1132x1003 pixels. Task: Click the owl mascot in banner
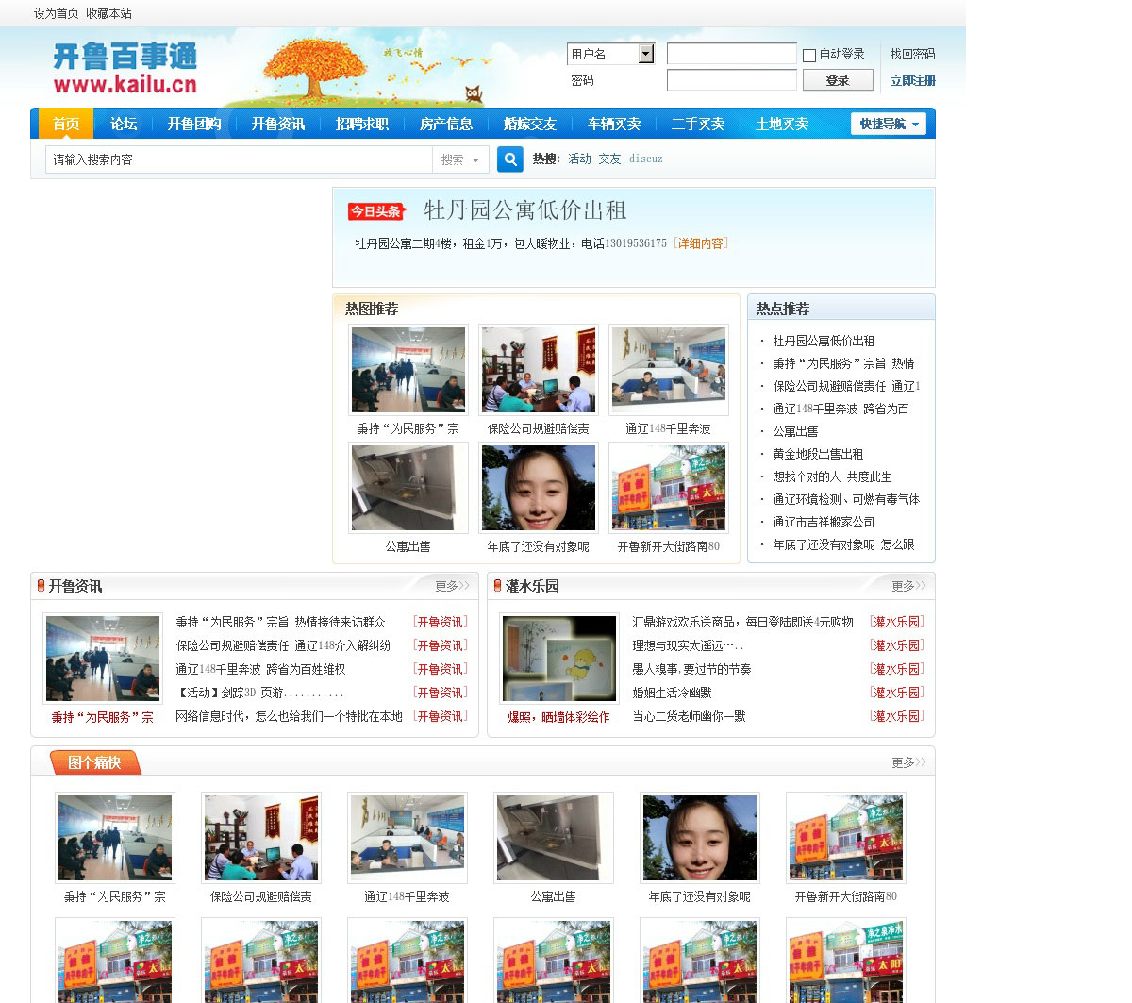click(x=474, y=93)
